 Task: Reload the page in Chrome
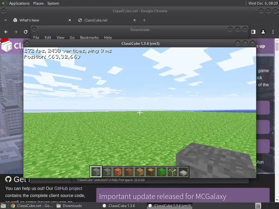click(26, 32)
